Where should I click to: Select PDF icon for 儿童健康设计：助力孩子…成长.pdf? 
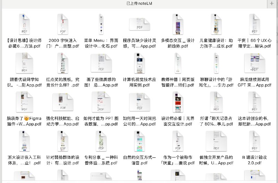(216, 24)
